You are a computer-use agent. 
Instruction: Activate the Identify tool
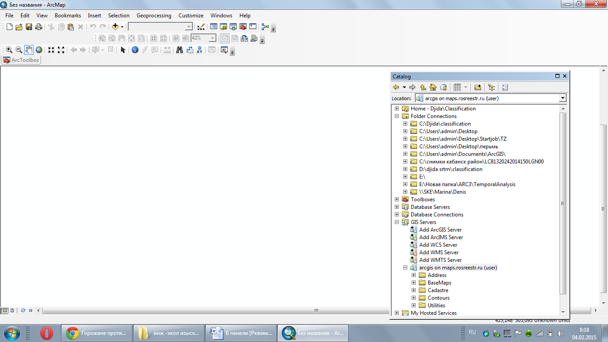(135, 50)
